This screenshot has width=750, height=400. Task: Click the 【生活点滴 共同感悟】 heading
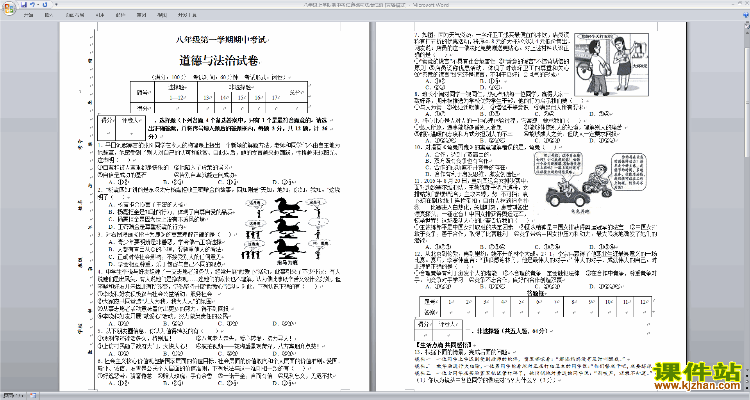(443, 345)
